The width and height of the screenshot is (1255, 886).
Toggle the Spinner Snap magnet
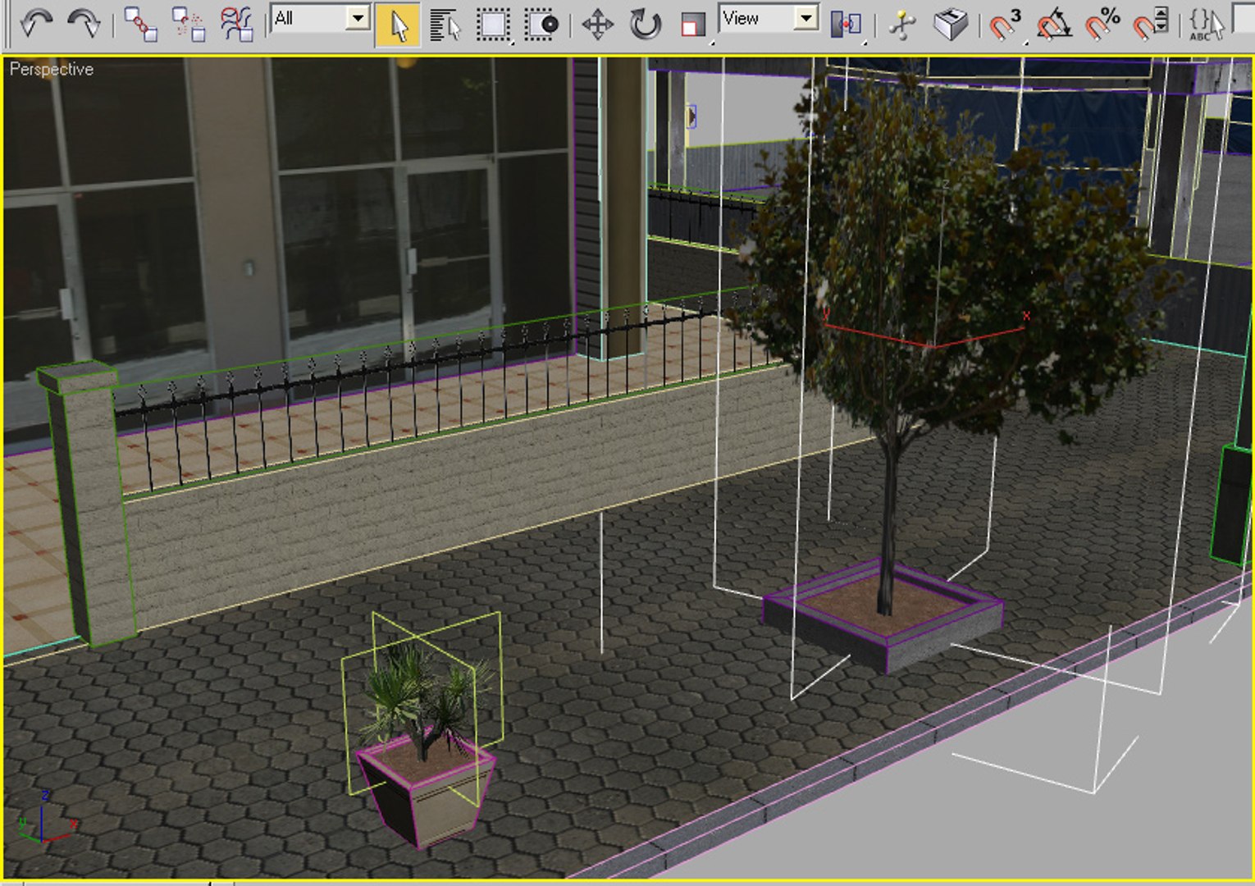[x=1150, y=25]
